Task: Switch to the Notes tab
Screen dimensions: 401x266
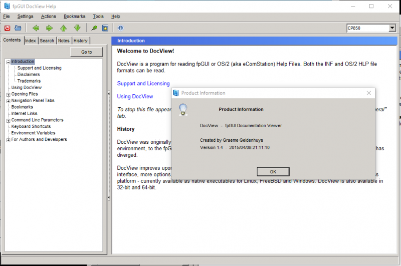Action: click(x=64, y=41)
